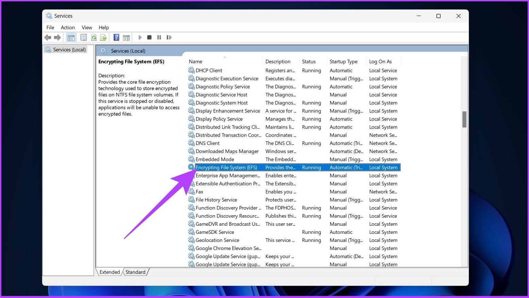Viewport: 529px width, 298px height.
Task: Click the Stop Service square icon
Action: pos(149,37)
